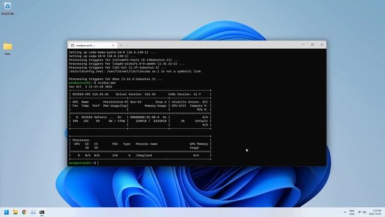The image size is (385, 217).
Task: Open the ENG language input indicator
Action: point(352,212)
